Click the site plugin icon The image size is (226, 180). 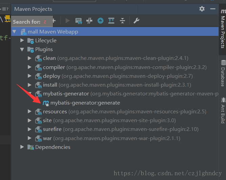click(38, 121)
